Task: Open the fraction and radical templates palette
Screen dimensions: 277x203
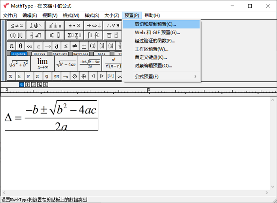Action: 36,35
